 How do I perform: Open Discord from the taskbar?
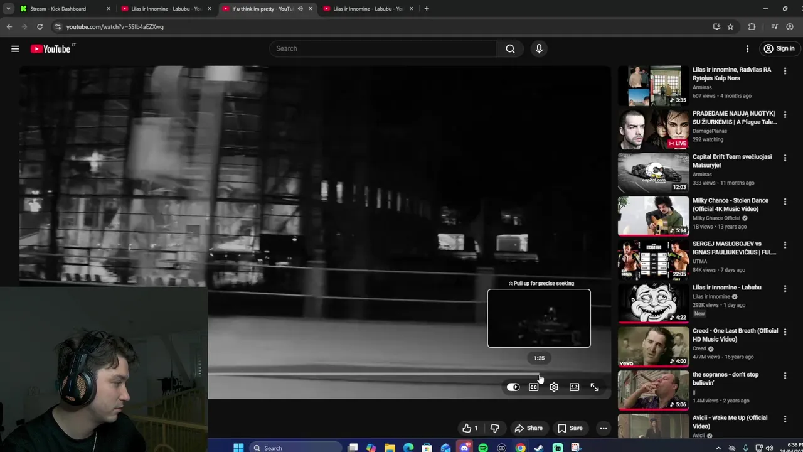(x=464, y=448)
